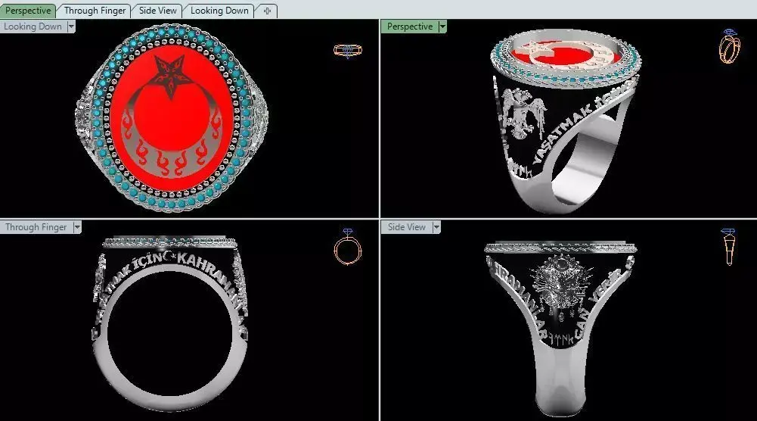
Task: Select the Side View tab
Action: (157, 10)
